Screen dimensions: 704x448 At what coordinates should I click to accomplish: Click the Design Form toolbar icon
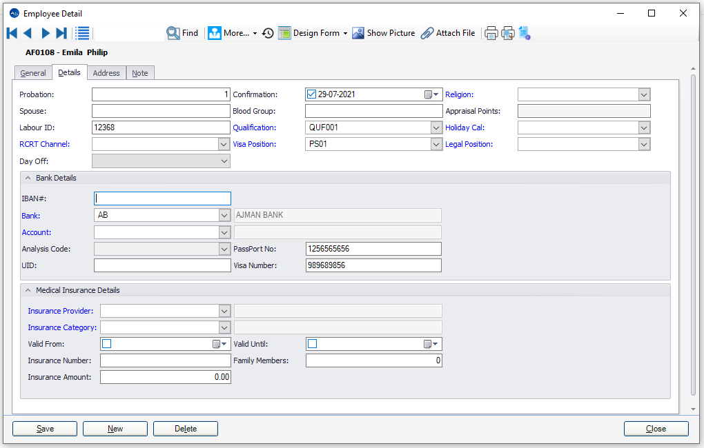[x=284, y=32]
